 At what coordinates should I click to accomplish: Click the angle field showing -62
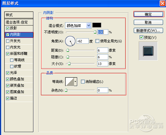pos(83,41)
